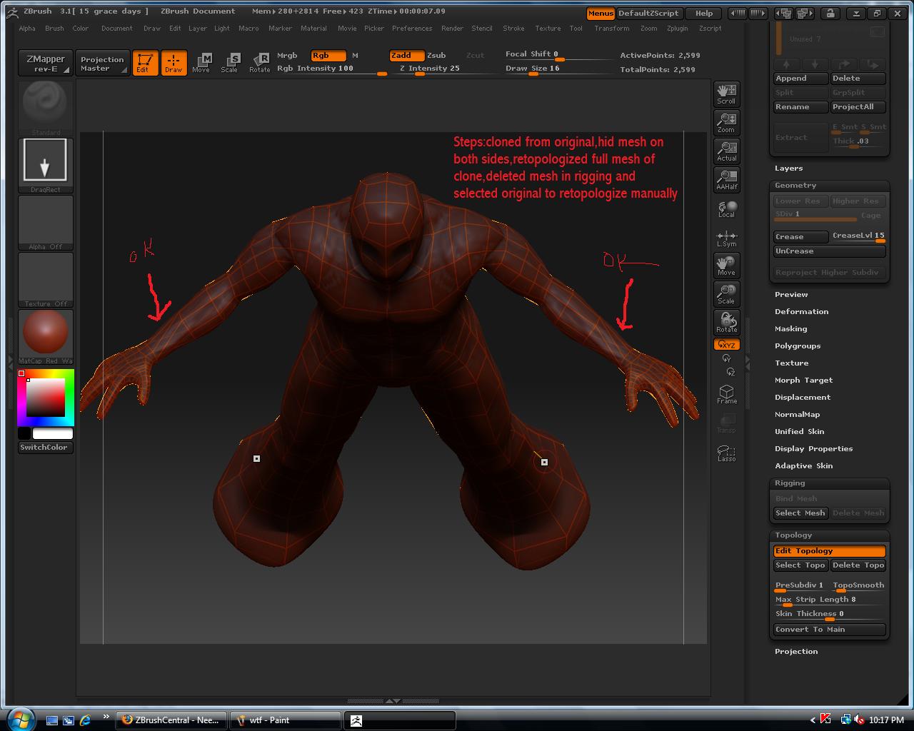Open the DragRect stroke selector
Screen dimensions: 914x731
(45, 165)
